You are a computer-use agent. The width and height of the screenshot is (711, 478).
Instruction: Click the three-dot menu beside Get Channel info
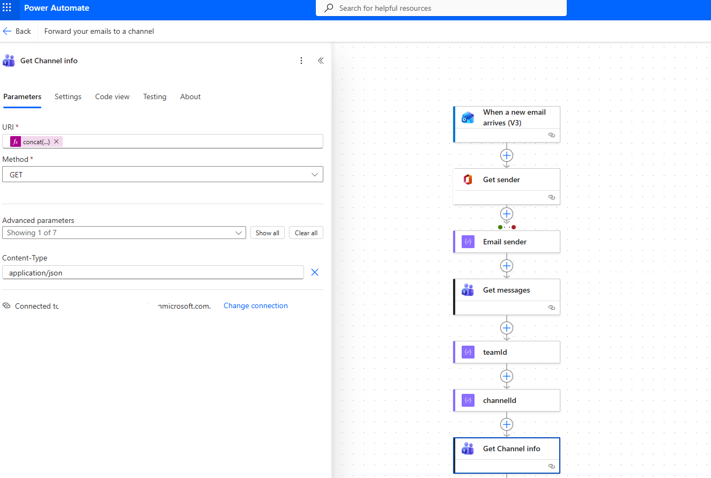coord(301,61)
